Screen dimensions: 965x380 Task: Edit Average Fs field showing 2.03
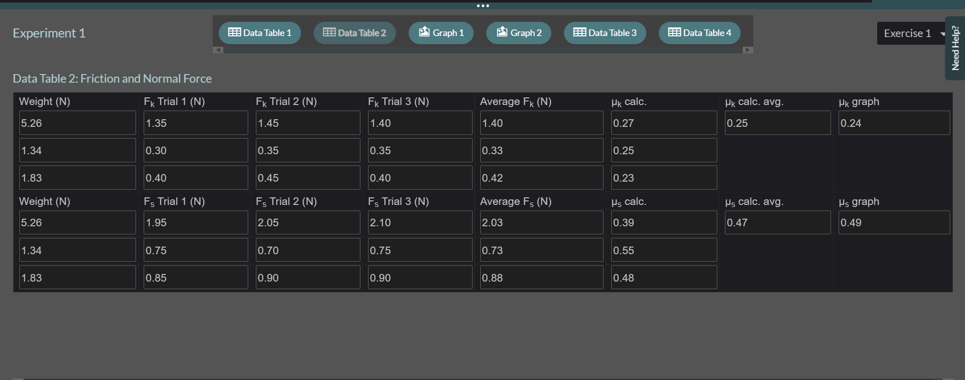point(542,223)
